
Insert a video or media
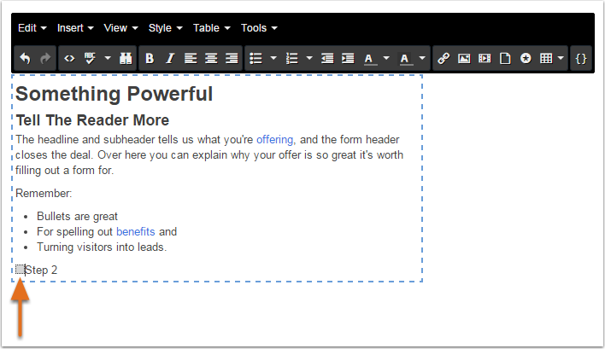485,59
